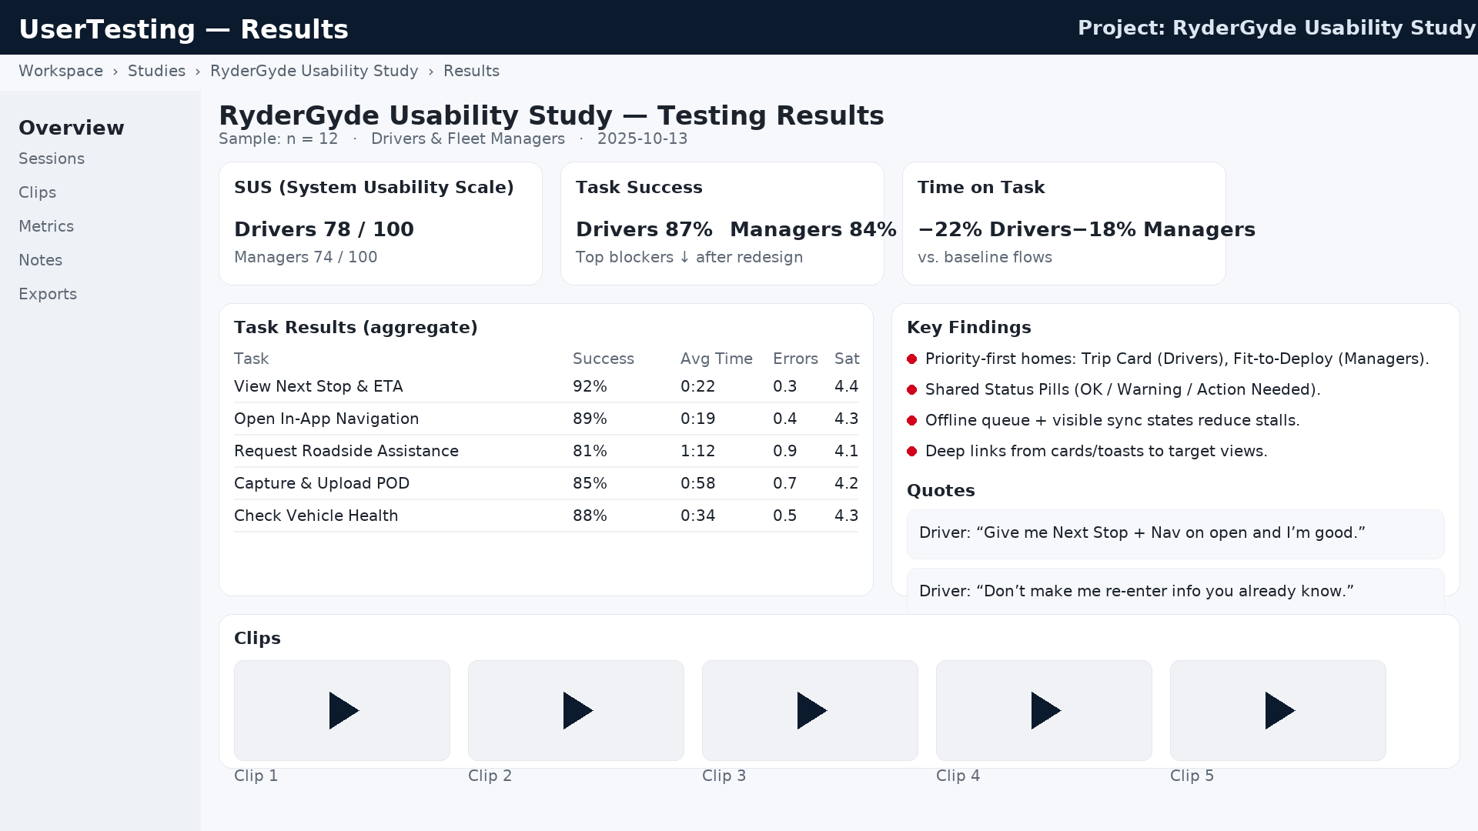Sort table by Success column header
The image size is (1478, 831).
tap(603, 359)
